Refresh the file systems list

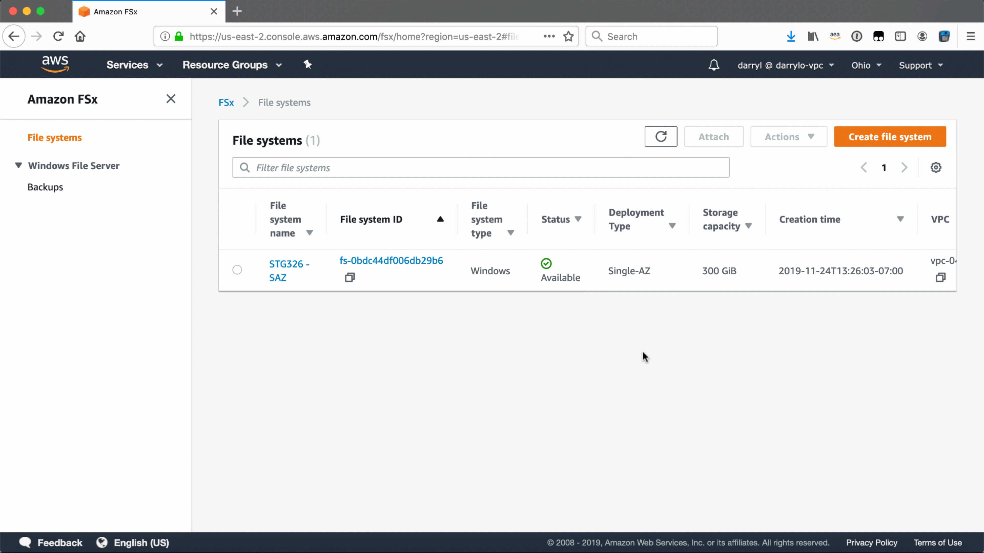[x=661, y=136]
